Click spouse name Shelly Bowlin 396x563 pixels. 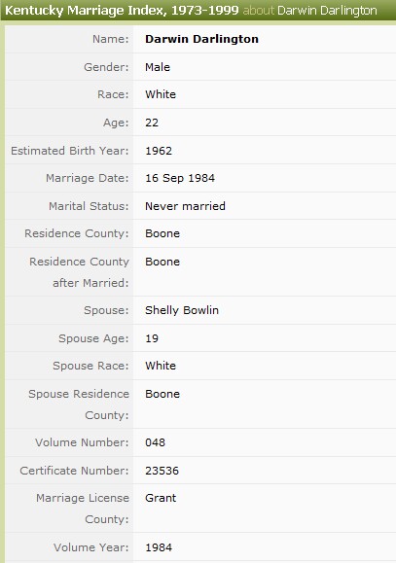[182, 310]
